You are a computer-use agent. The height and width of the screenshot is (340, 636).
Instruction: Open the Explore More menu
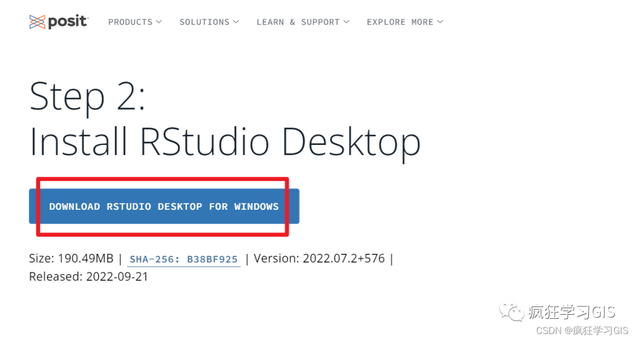click(x=405, y=22)
